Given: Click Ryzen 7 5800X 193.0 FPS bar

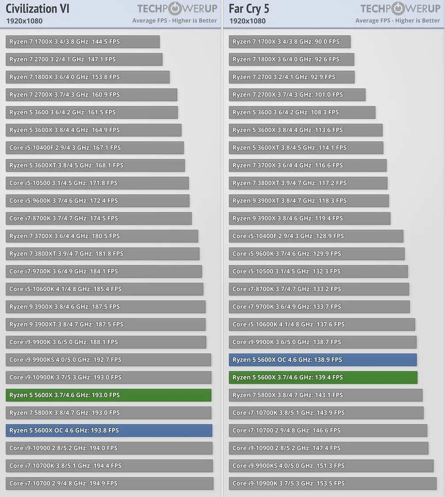Looking at the screenshot, I should coord(108,413).
